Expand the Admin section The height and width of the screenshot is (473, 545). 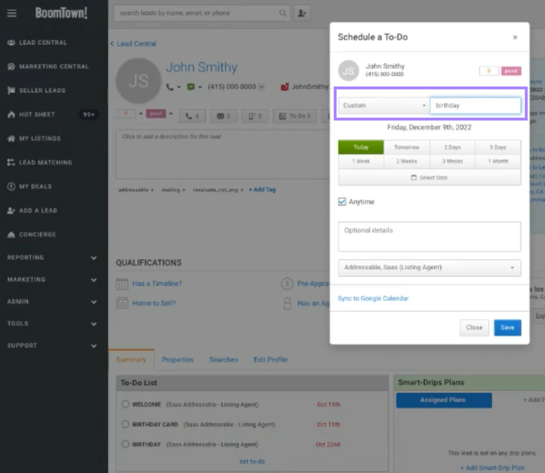[52, 302]
